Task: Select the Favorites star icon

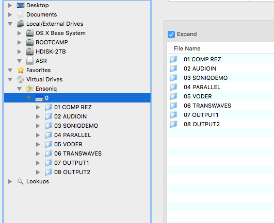Action: click(21, 70)
